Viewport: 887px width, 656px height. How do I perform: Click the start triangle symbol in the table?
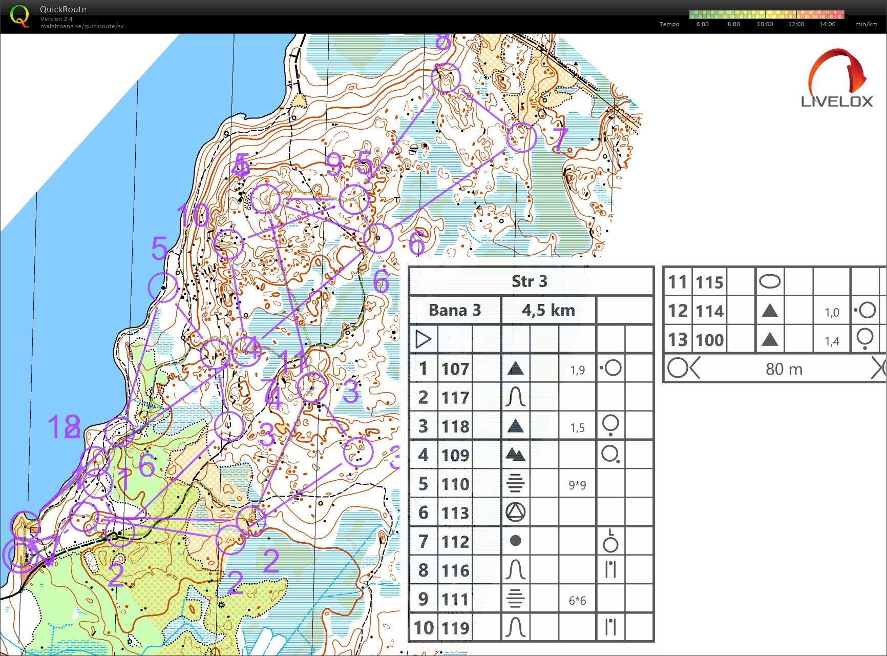click(x=423, y=339)
